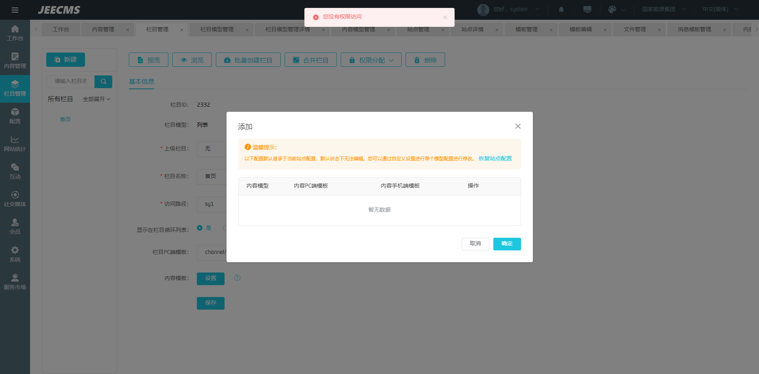Open the 社交媒体 sidebar section

pyautogui.click(x=15, y=199)
